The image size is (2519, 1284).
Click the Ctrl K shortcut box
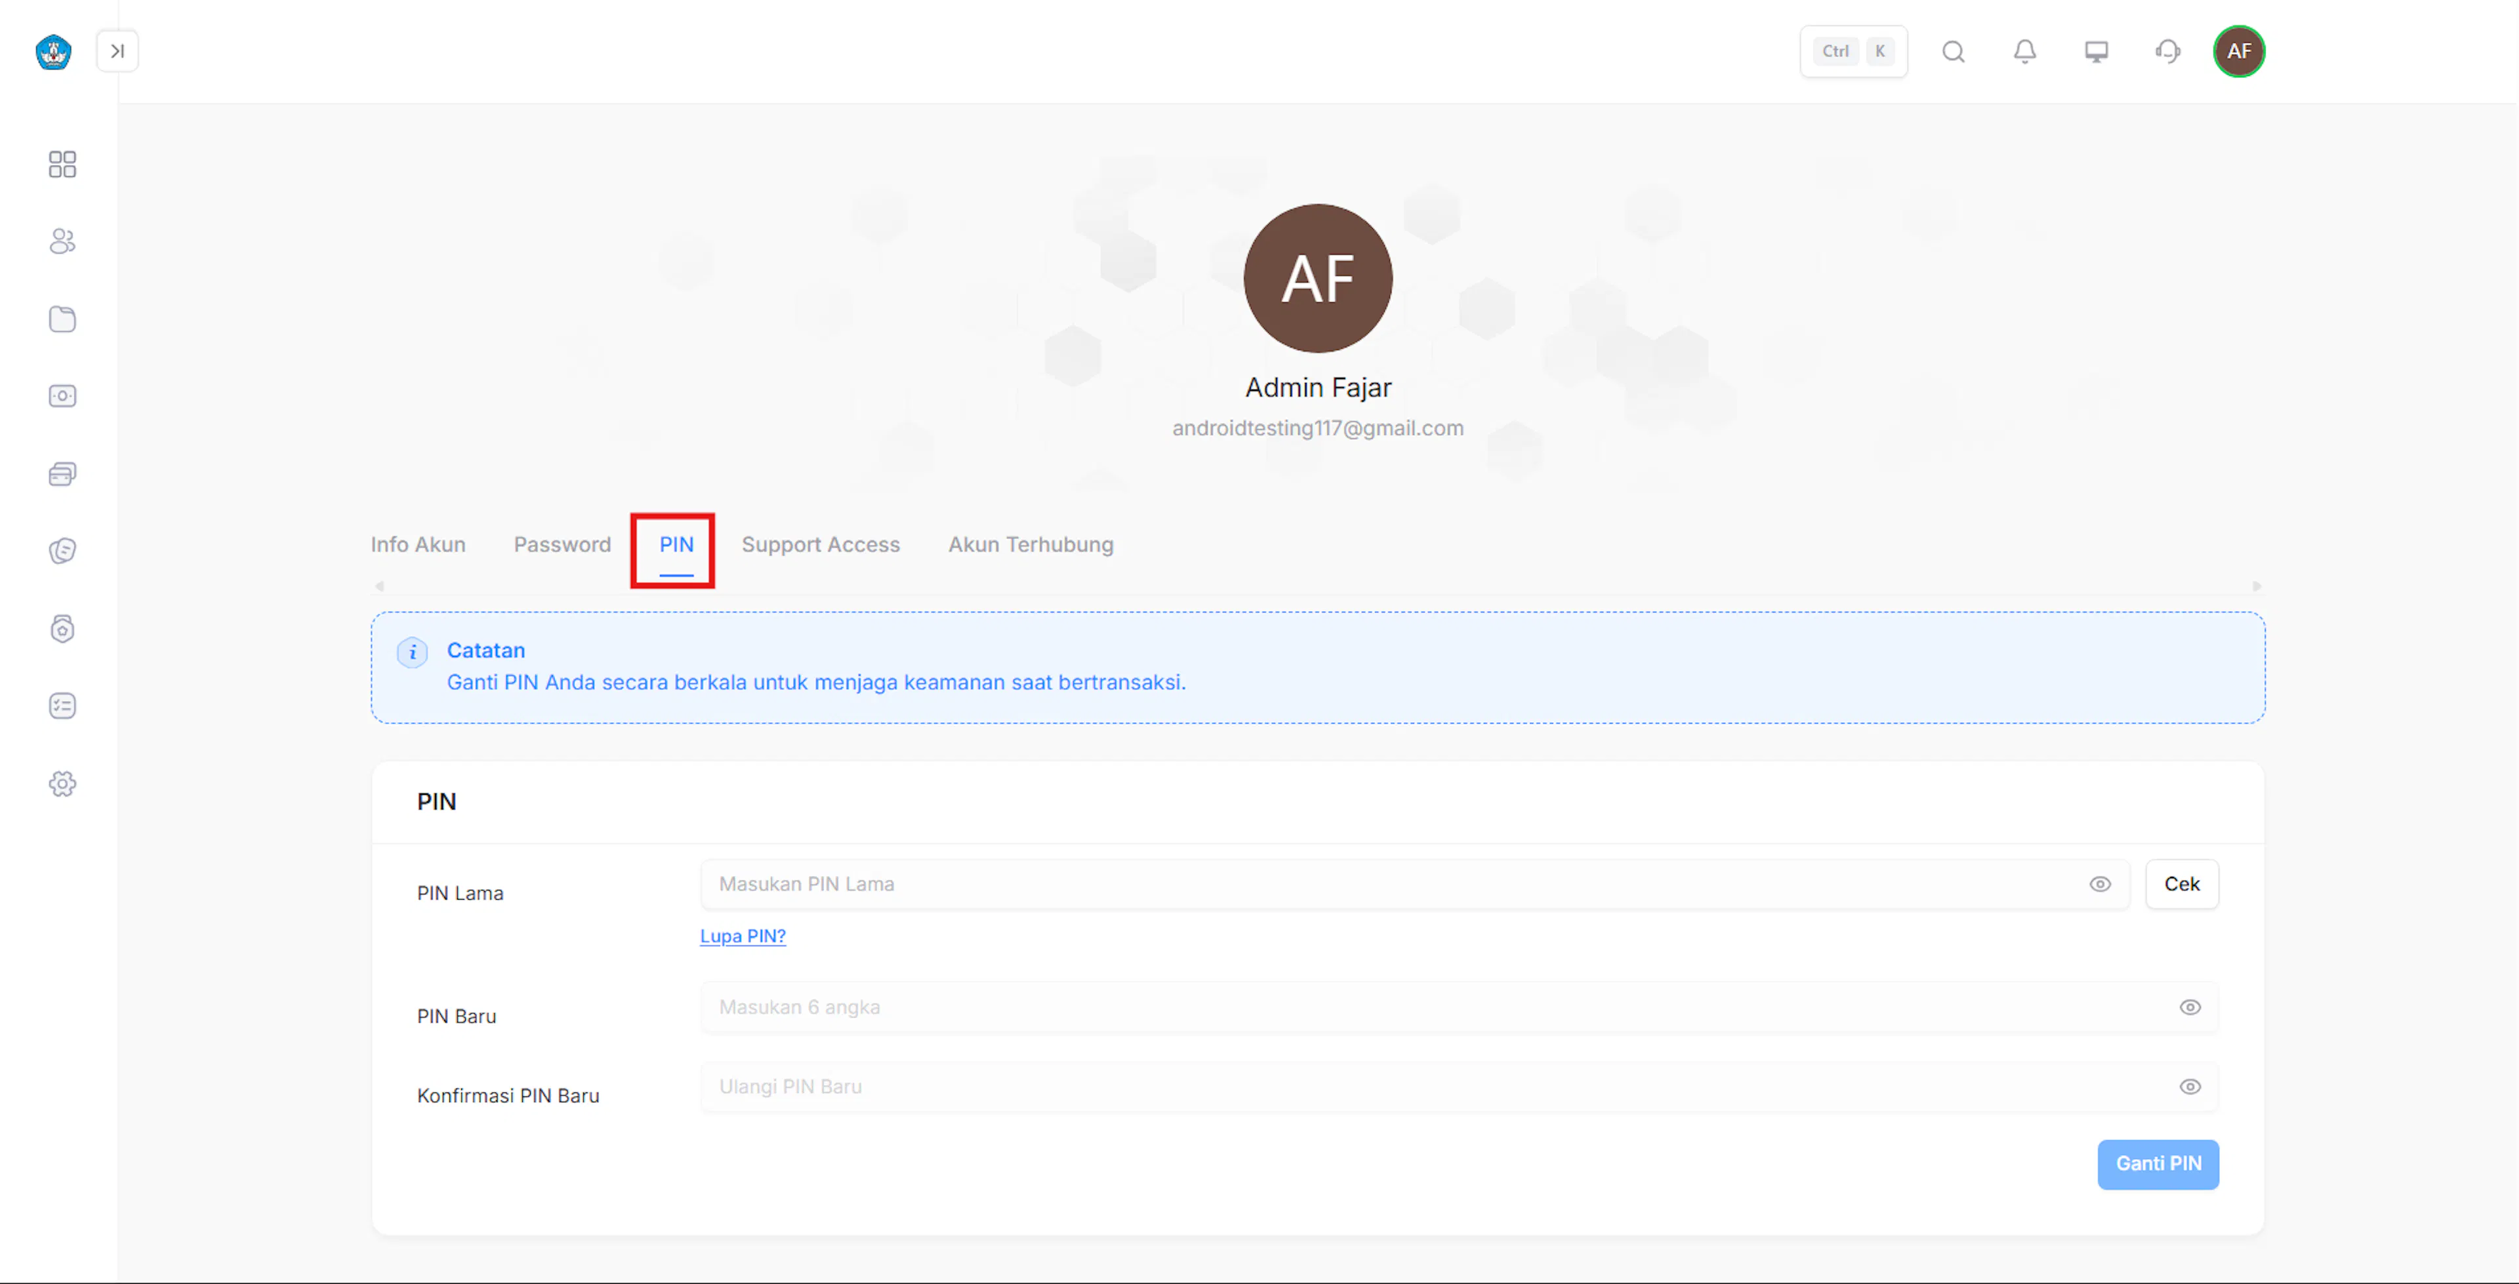pos(1853,51)
